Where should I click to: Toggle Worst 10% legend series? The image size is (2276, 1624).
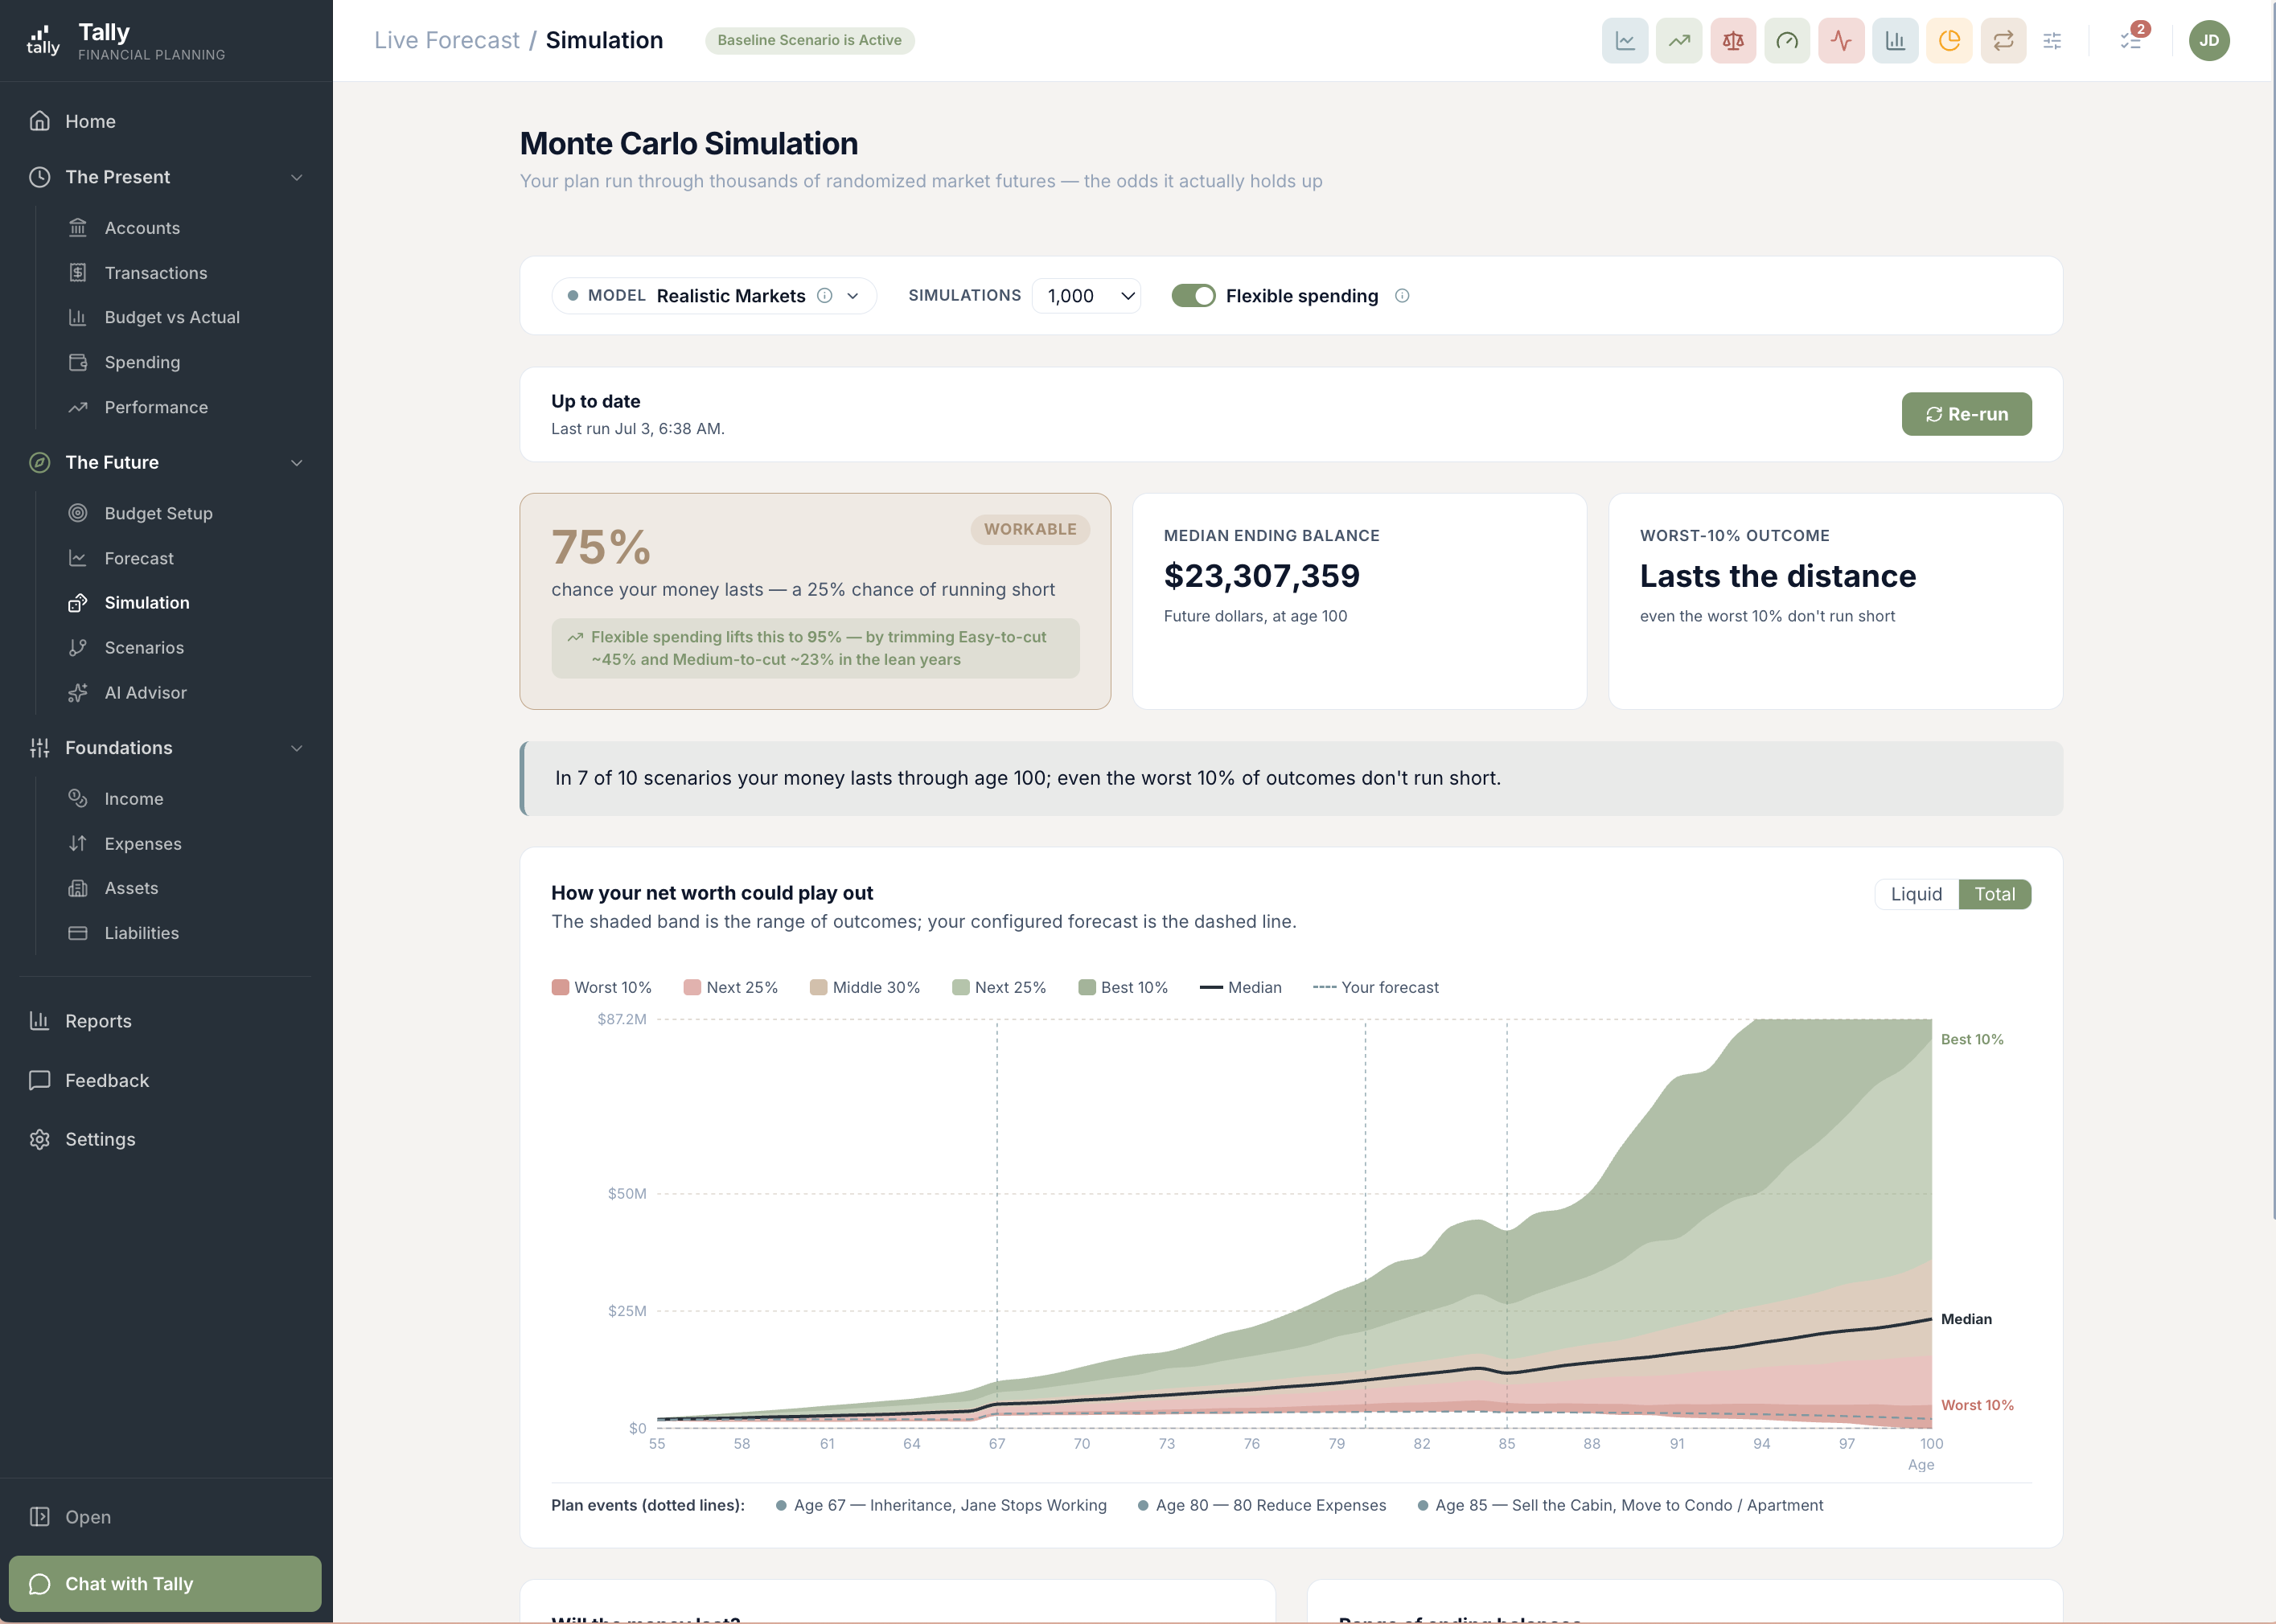click(602, 987)
